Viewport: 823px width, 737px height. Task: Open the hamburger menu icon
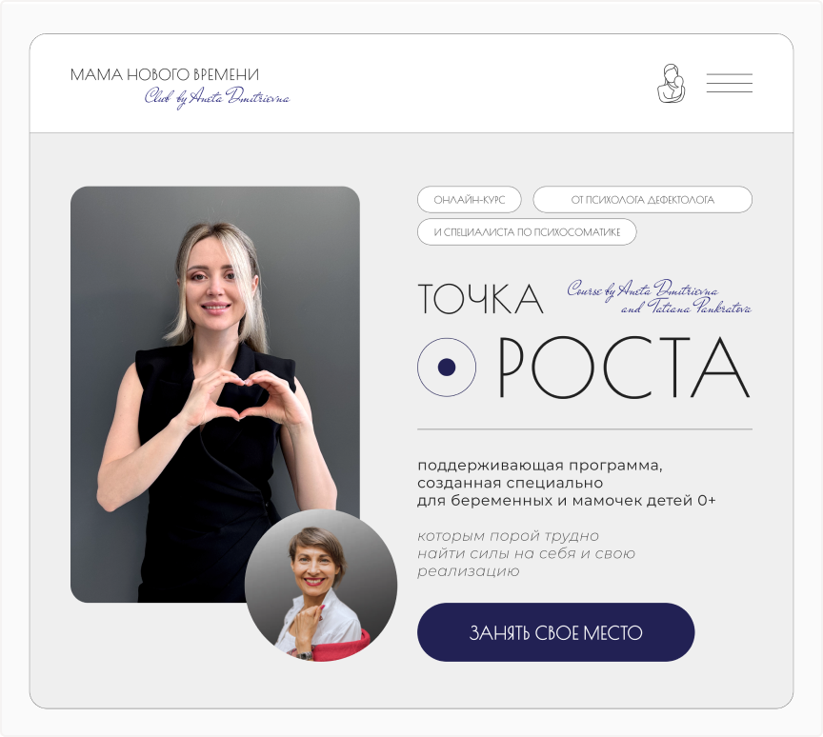[729, 83]
